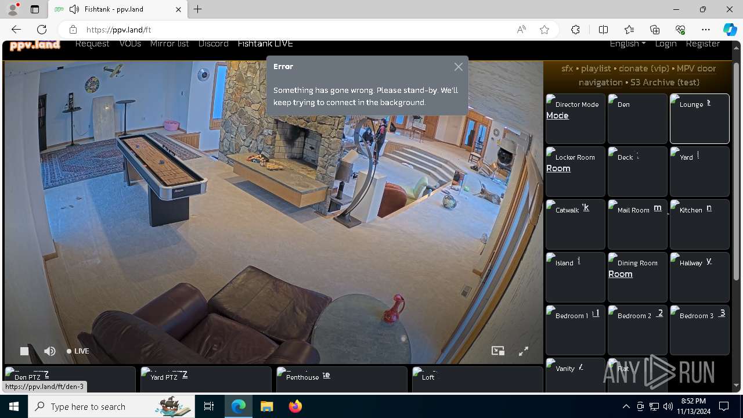
Task: Select the Island camera tile
Action: 575,277
